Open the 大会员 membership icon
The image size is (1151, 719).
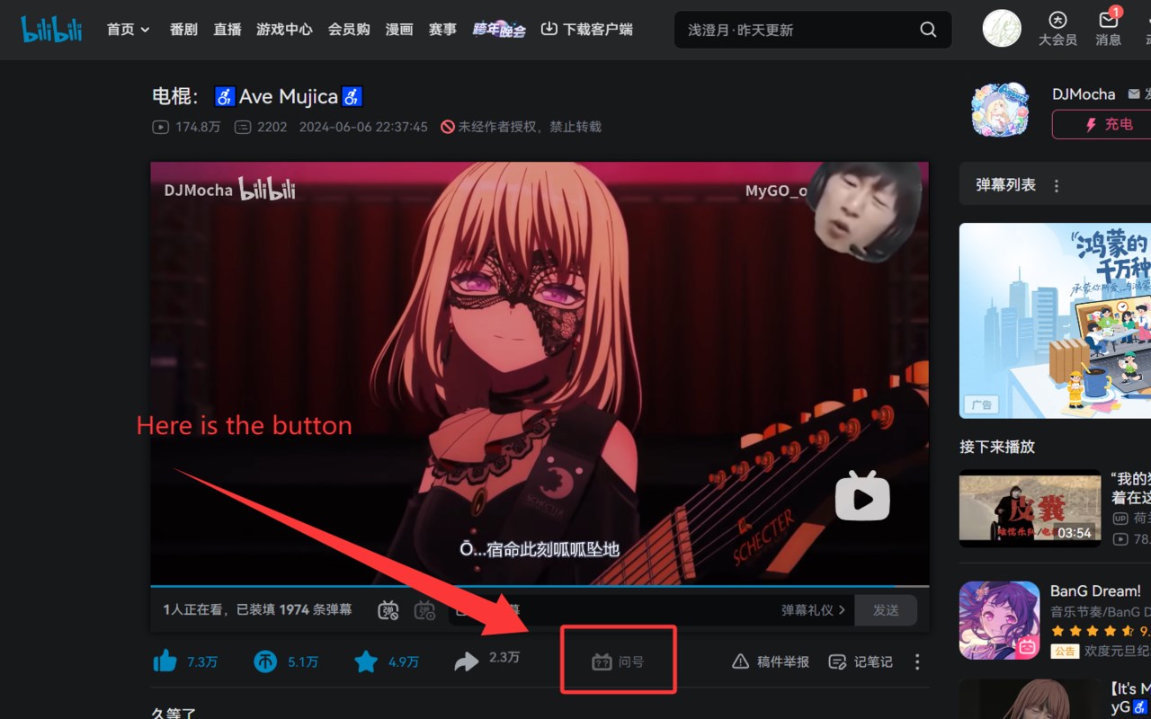(1057, 29)
